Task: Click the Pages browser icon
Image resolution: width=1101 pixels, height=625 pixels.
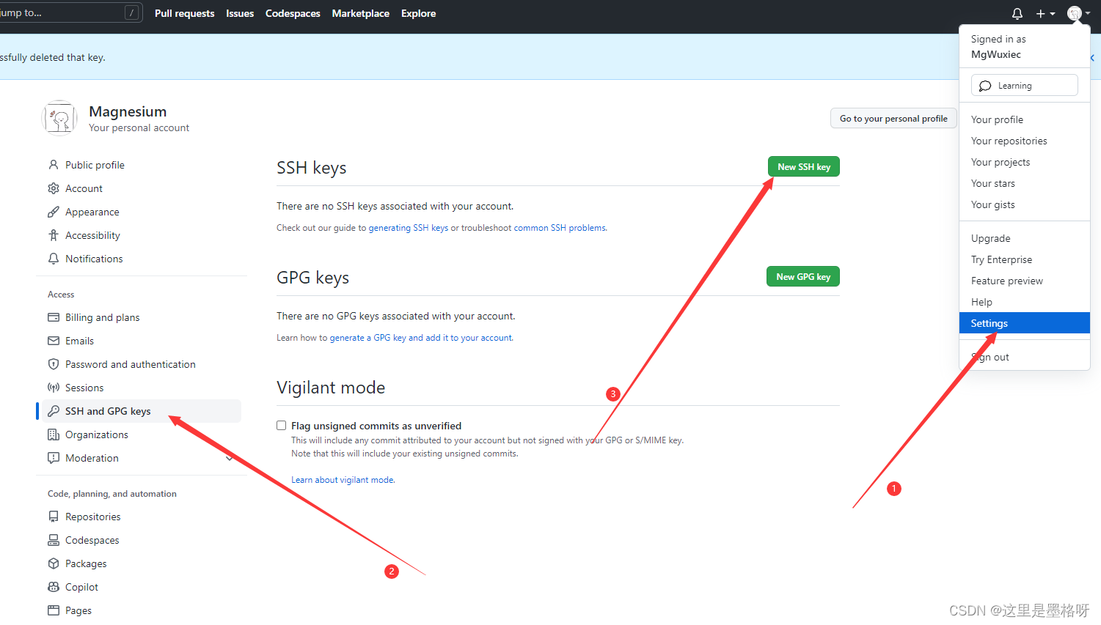Action: (54, 610)
